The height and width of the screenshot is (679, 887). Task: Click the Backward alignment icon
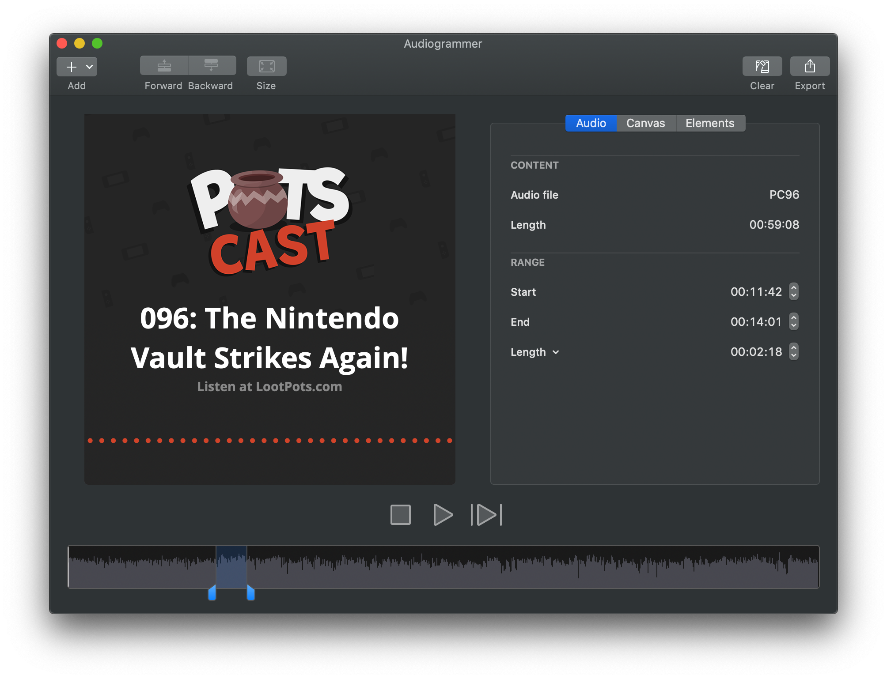click(212, 65)
